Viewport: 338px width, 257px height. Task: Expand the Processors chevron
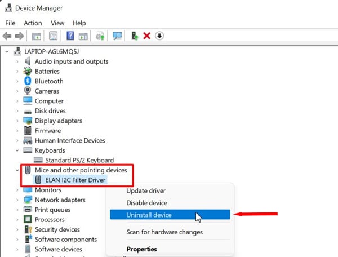17,220
